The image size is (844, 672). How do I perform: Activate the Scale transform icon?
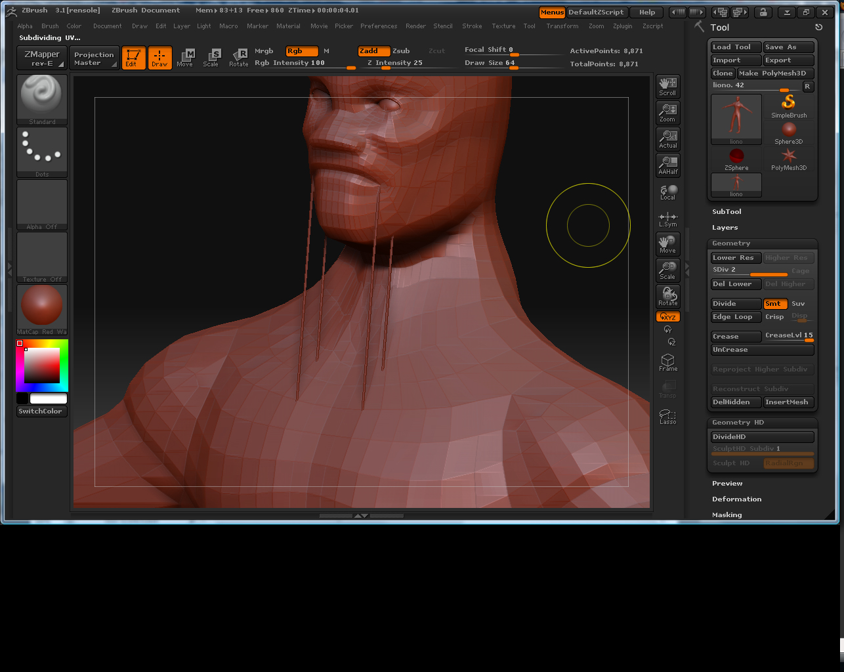(211, 57)
